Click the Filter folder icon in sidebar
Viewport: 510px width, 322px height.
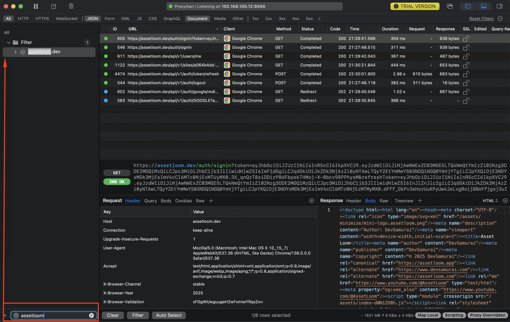[15, 42]
